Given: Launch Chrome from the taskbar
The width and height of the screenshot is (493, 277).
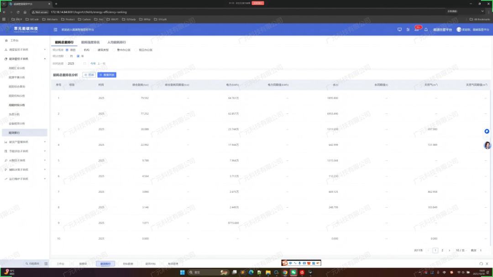Looking at the screenshot, I should pyautogui.click(x=285, y=272).
